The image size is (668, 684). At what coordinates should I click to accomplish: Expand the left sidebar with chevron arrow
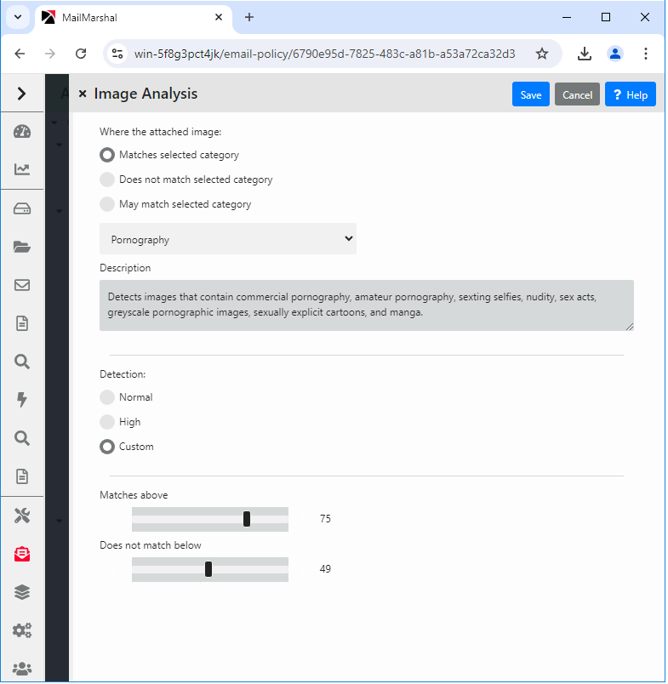pyautogui.click(x=22, y=94)
